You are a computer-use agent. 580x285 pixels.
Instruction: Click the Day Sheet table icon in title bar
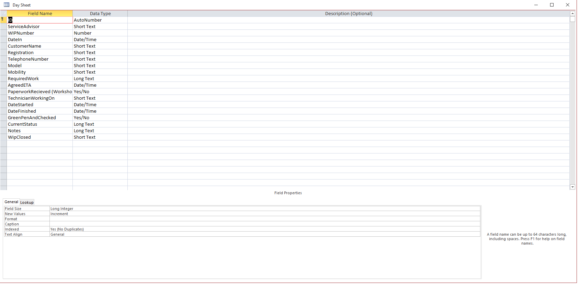[x=7, y=5]
